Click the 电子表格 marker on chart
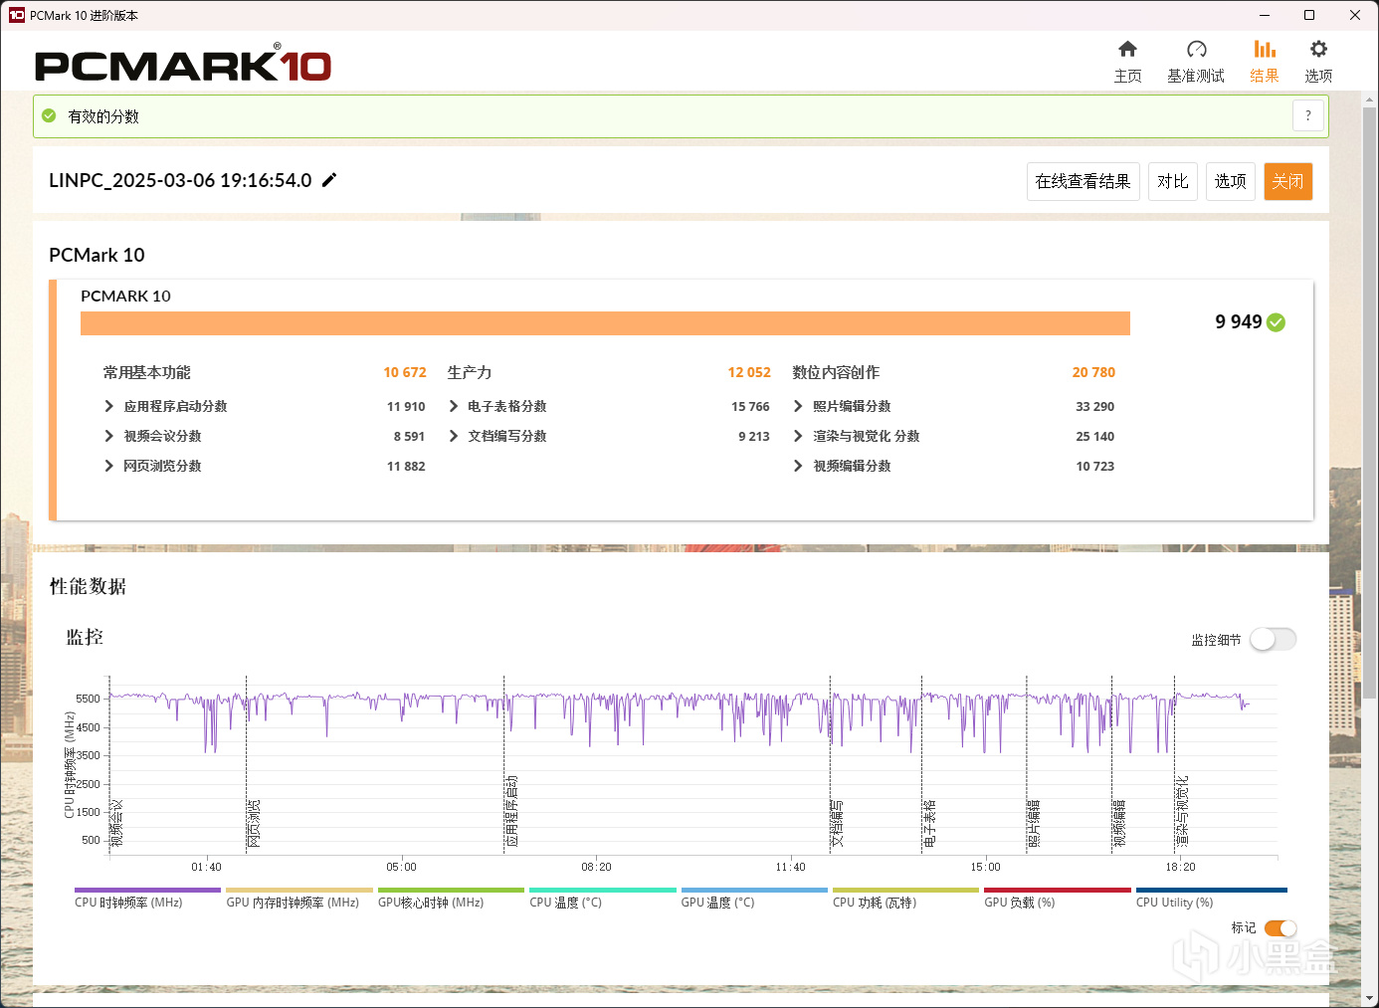Image resolution: width=1379 pixels, height=1008 pixels. coord(929,823)
